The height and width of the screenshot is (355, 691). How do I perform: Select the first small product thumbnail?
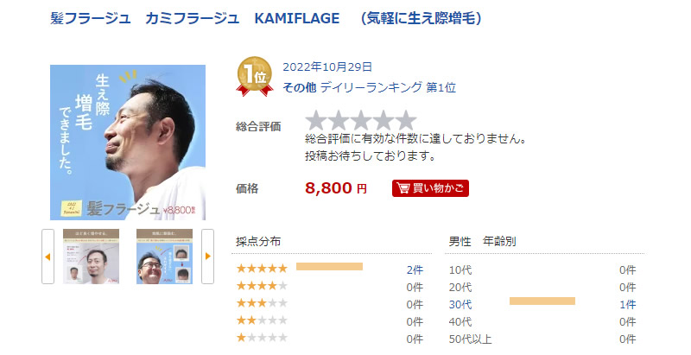91,257
